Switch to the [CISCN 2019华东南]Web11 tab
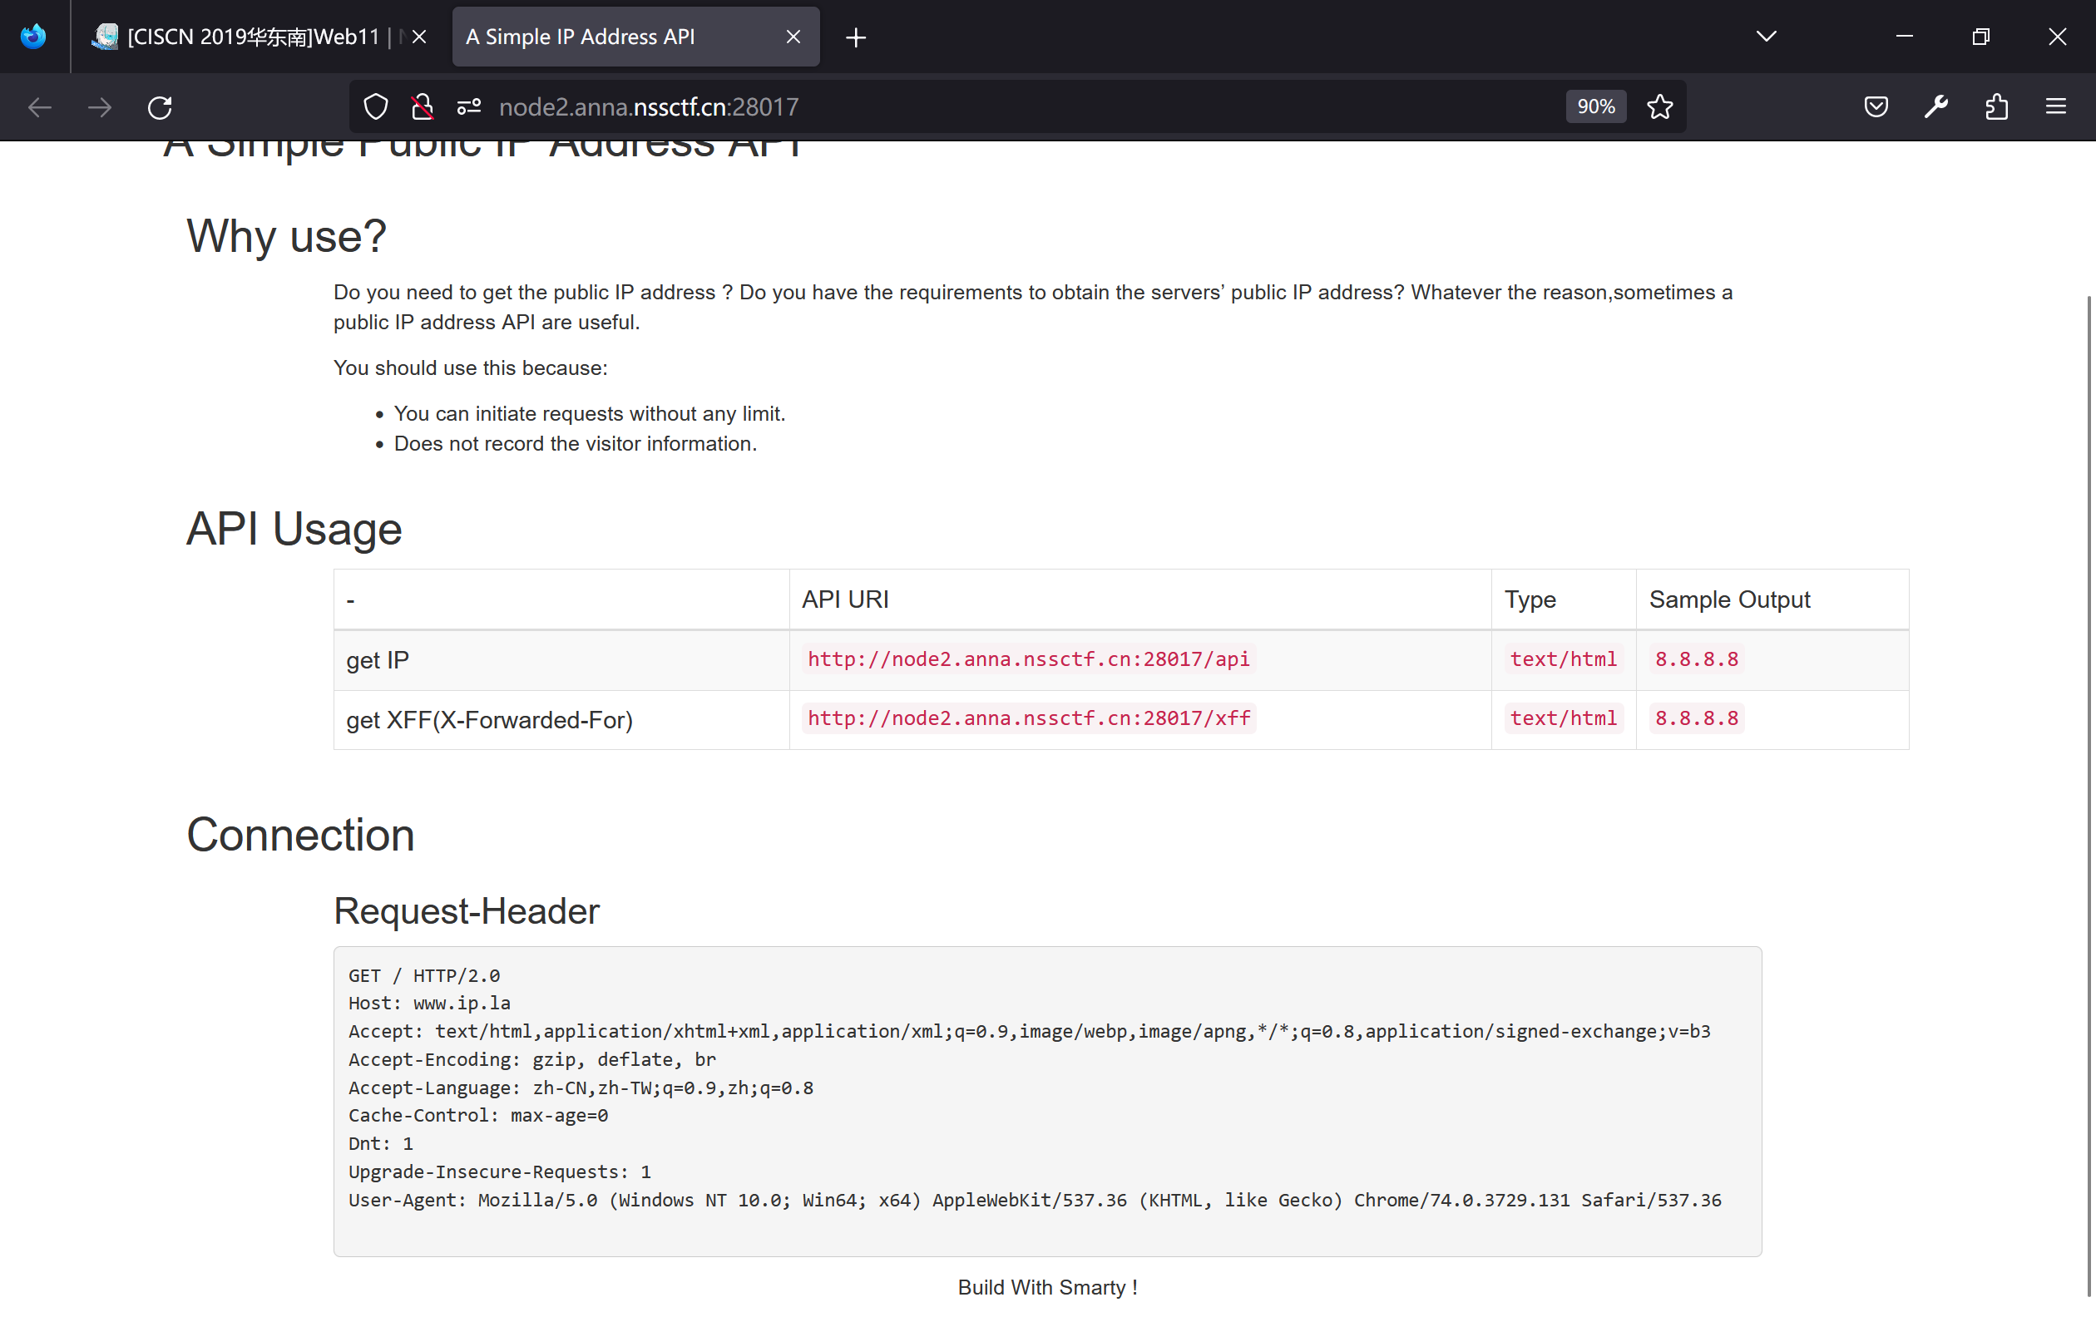The width and height of the screenshot is (2096, 1317). click(260, 37)
